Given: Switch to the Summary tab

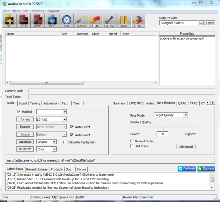Looking at the screenshot, I should 119,103.
